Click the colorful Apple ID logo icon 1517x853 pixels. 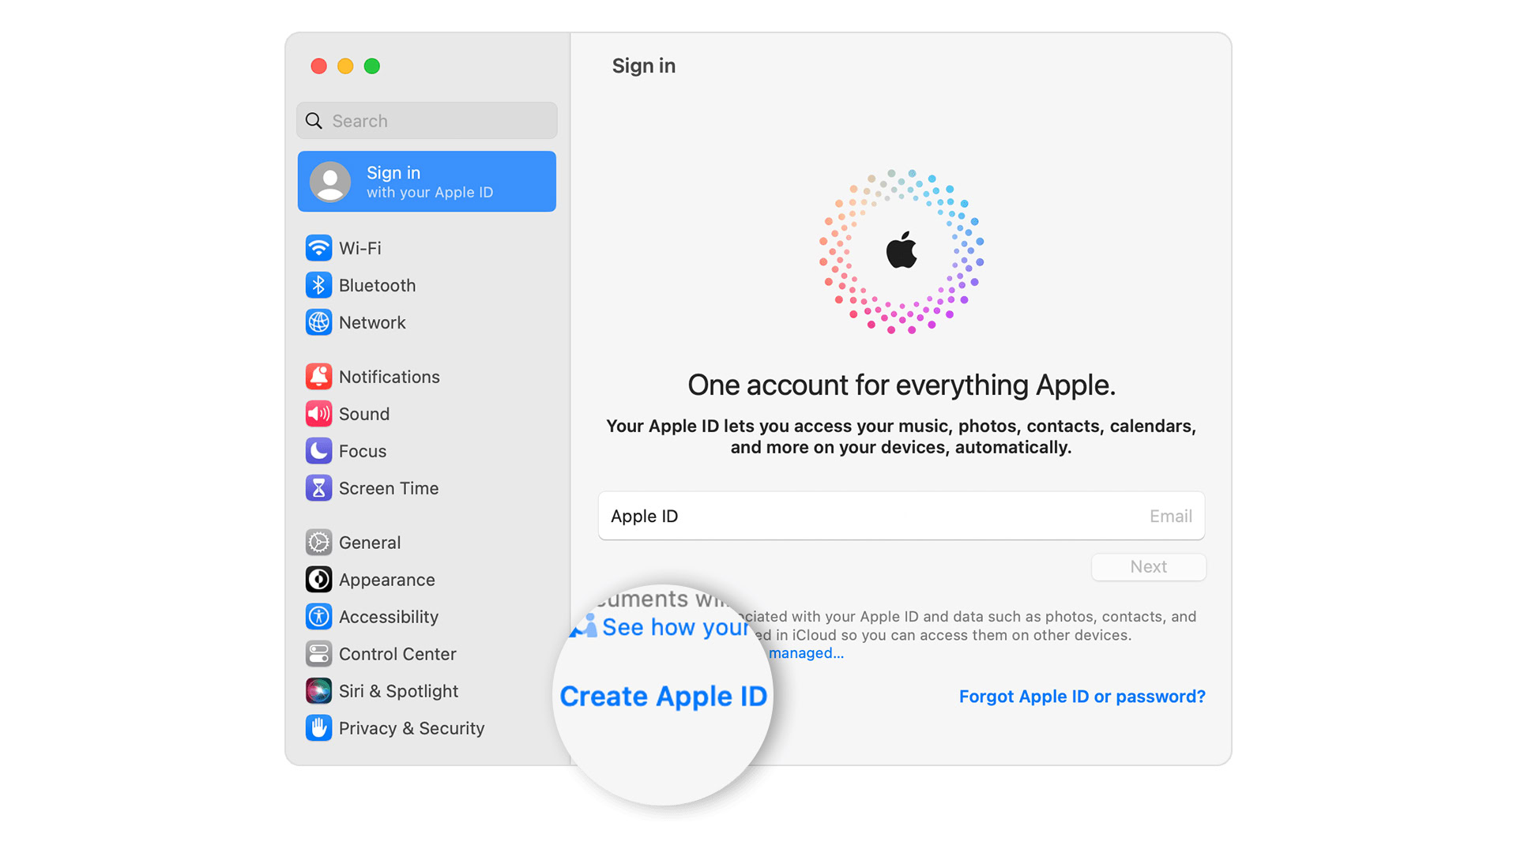tap(900, 248)
